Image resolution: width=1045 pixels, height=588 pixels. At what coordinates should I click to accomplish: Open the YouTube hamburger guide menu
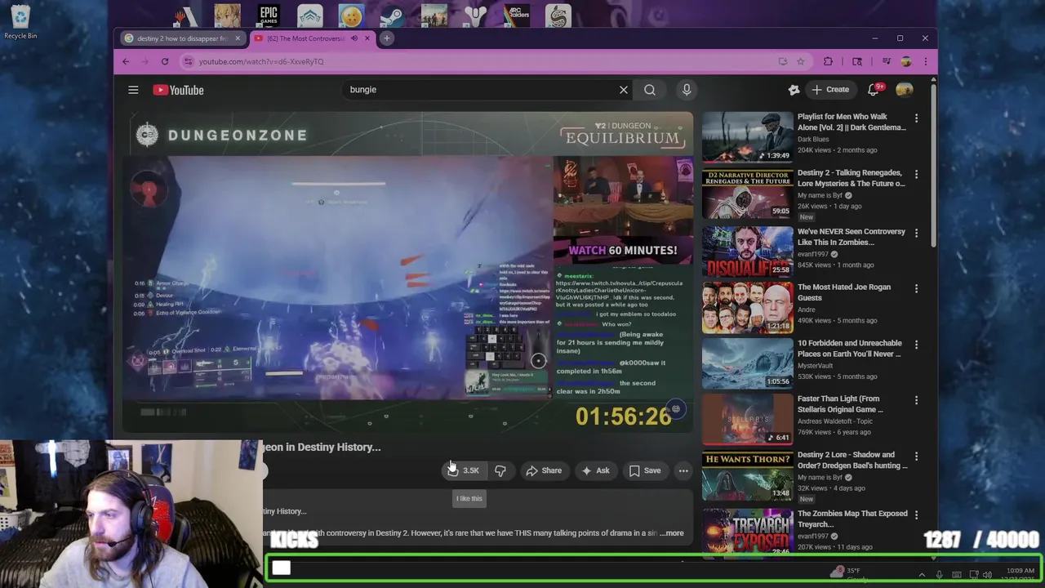tap(133, 90)
